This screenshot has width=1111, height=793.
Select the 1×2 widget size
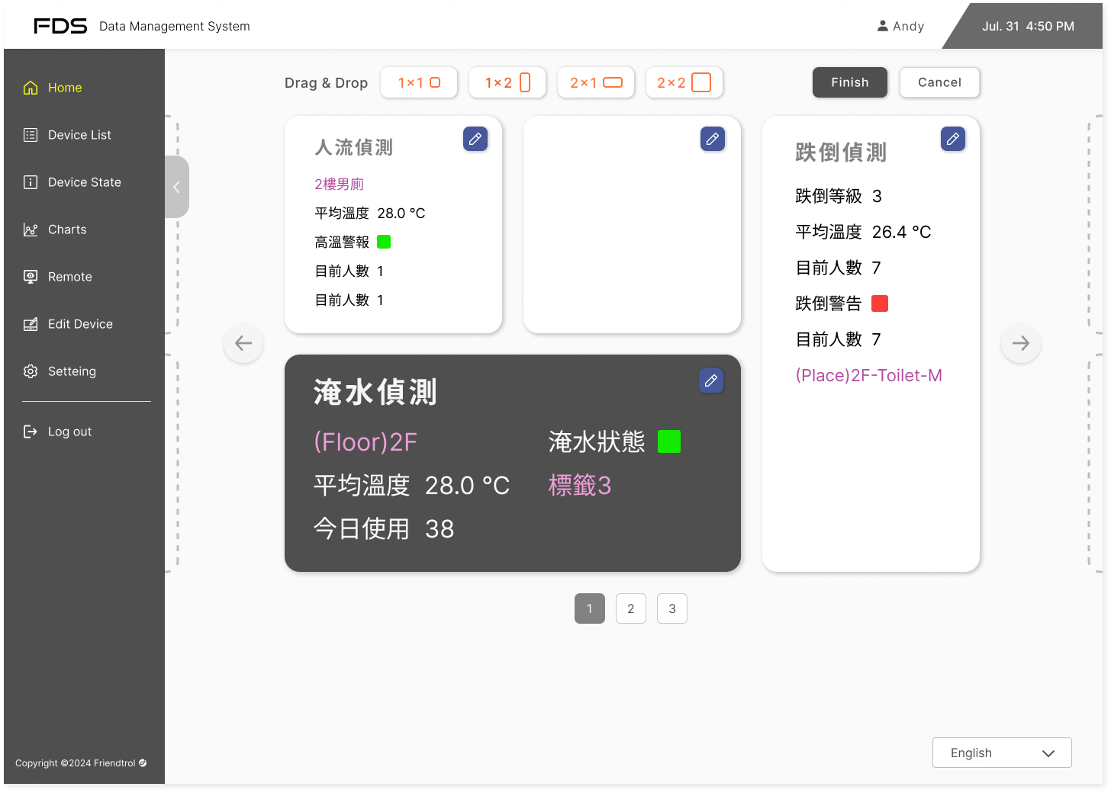pos(507,82)
